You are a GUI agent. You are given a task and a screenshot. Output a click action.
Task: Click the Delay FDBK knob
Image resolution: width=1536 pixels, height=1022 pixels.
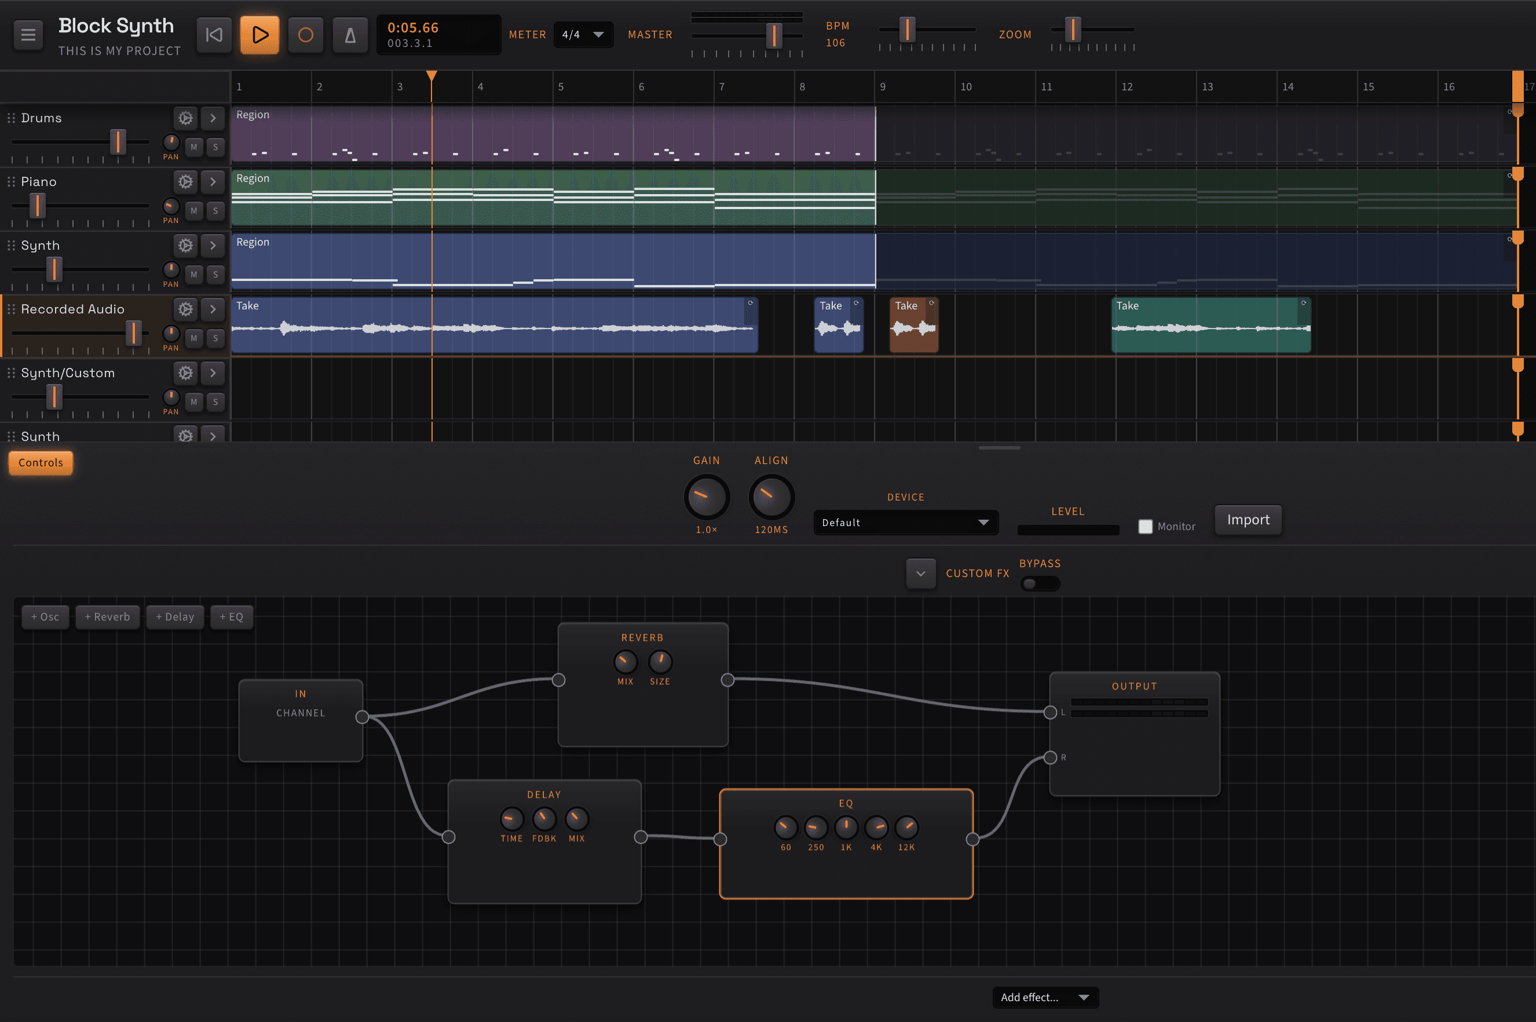tap(544, 819)
